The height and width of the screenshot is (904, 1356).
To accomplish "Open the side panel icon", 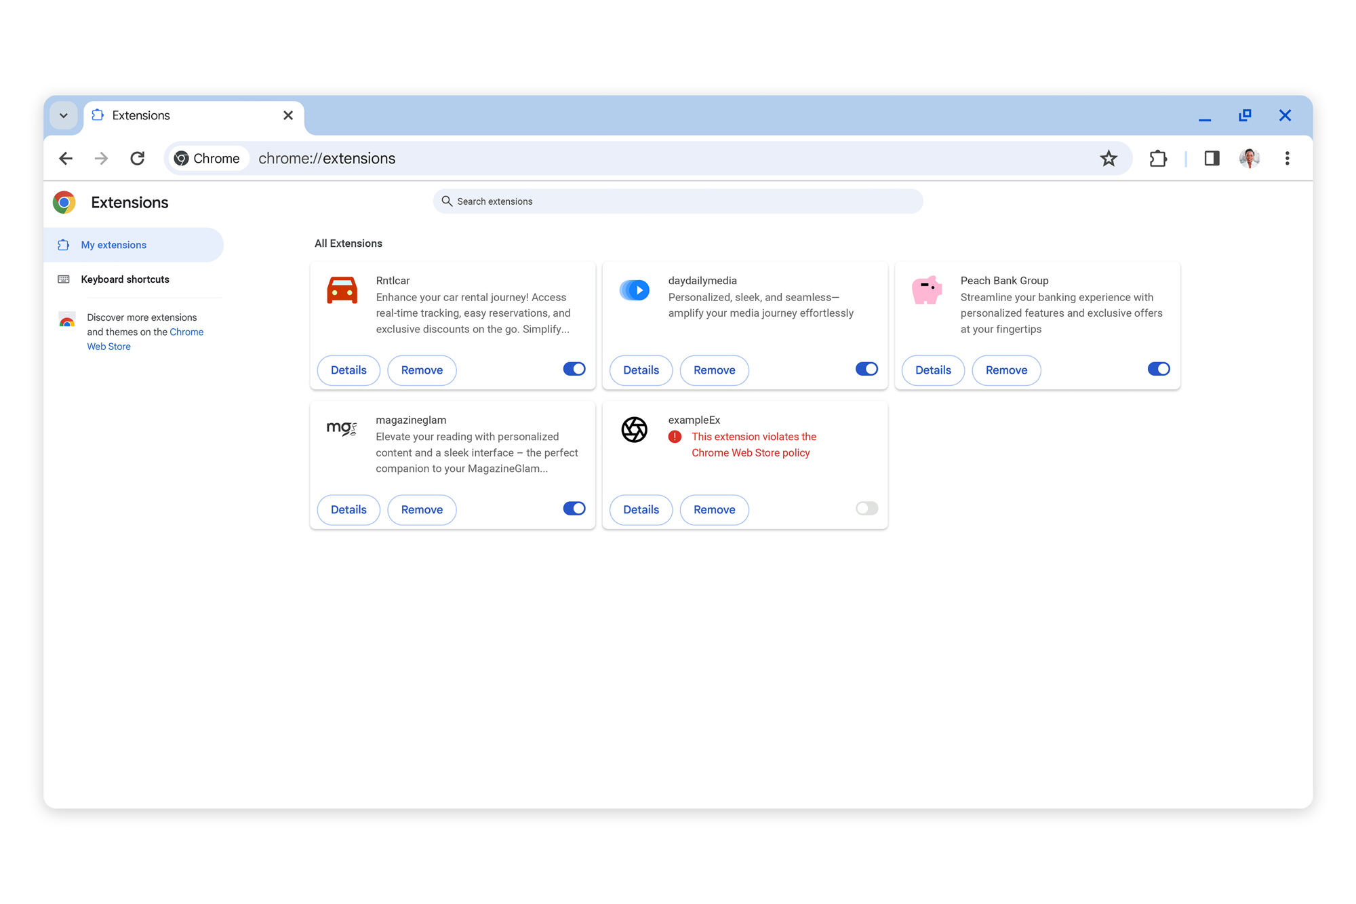I will pos(1212,158).
